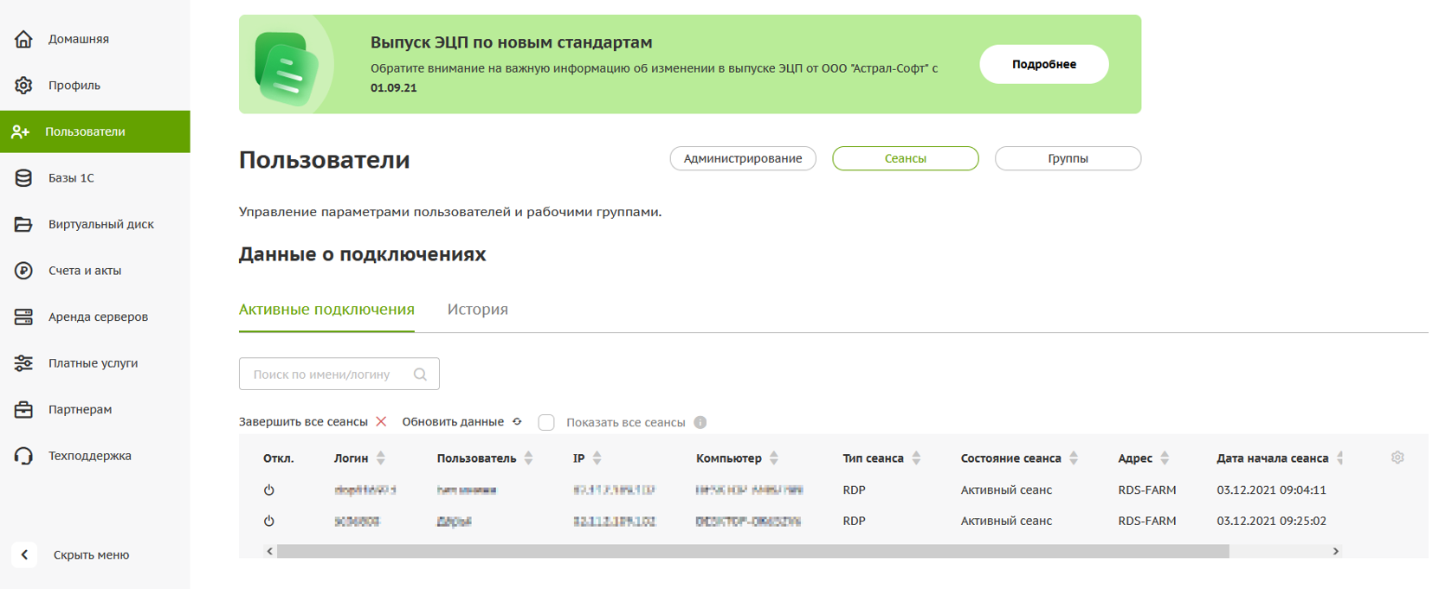Open Базы 1С database icon
Screen dimensions: 1452x589
23,177
